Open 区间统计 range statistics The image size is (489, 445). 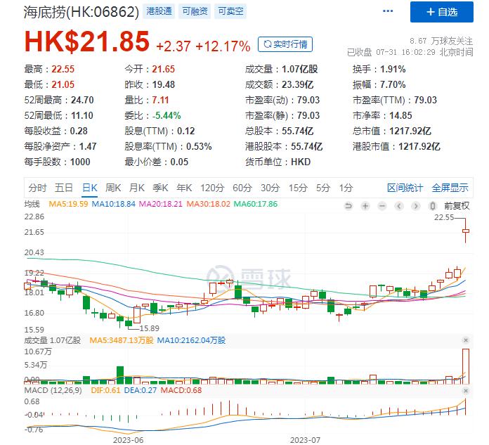click(x=405, y=188)
